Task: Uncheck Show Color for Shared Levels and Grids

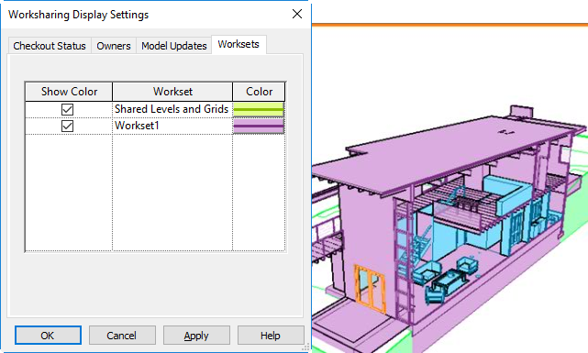Action: click(x=68, y=109)
